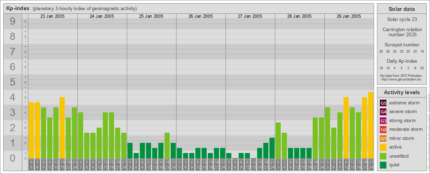Click the yellow bar for 23 Jan 15–18h

tap(62, 128)
